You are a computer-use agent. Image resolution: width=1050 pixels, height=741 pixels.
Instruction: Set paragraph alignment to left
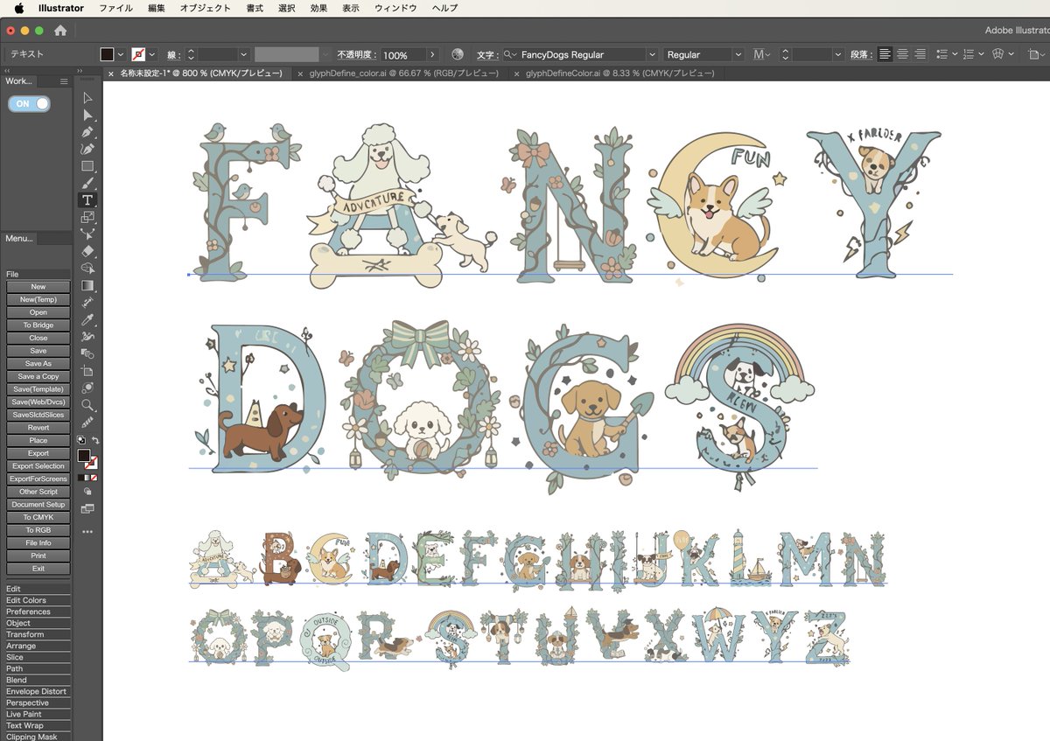point(885,54)
